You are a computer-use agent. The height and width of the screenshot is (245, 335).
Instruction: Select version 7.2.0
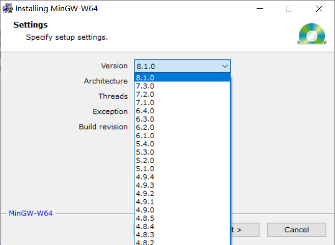click(182, 94)
